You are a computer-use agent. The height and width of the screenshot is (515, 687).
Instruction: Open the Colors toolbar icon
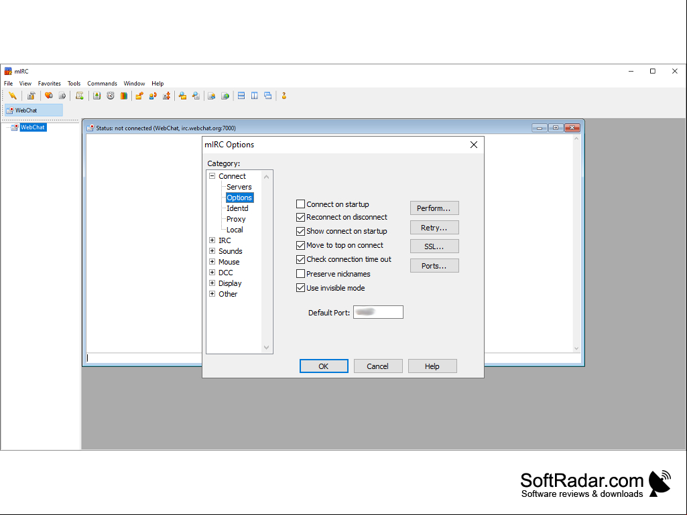coord(124,96)
